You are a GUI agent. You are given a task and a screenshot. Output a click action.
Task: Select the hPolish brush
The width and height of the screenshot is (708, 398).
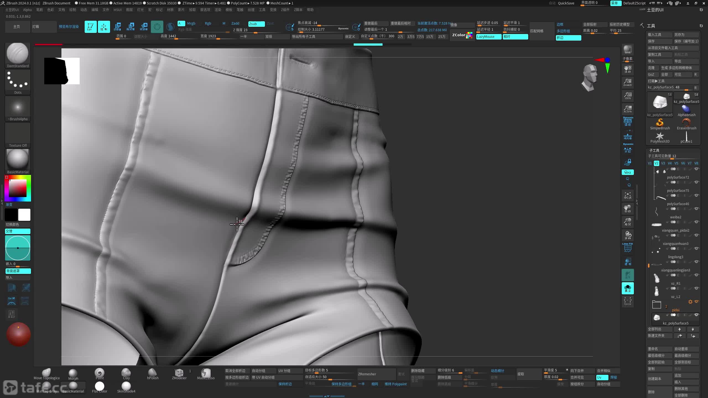[x=153, y=374]
